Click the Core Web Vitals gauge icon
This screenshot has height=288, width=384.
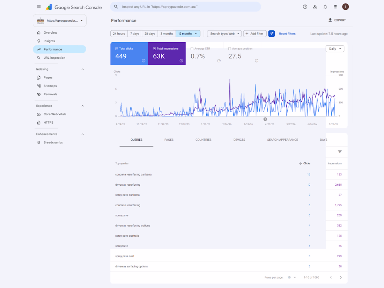pos(39,114)
